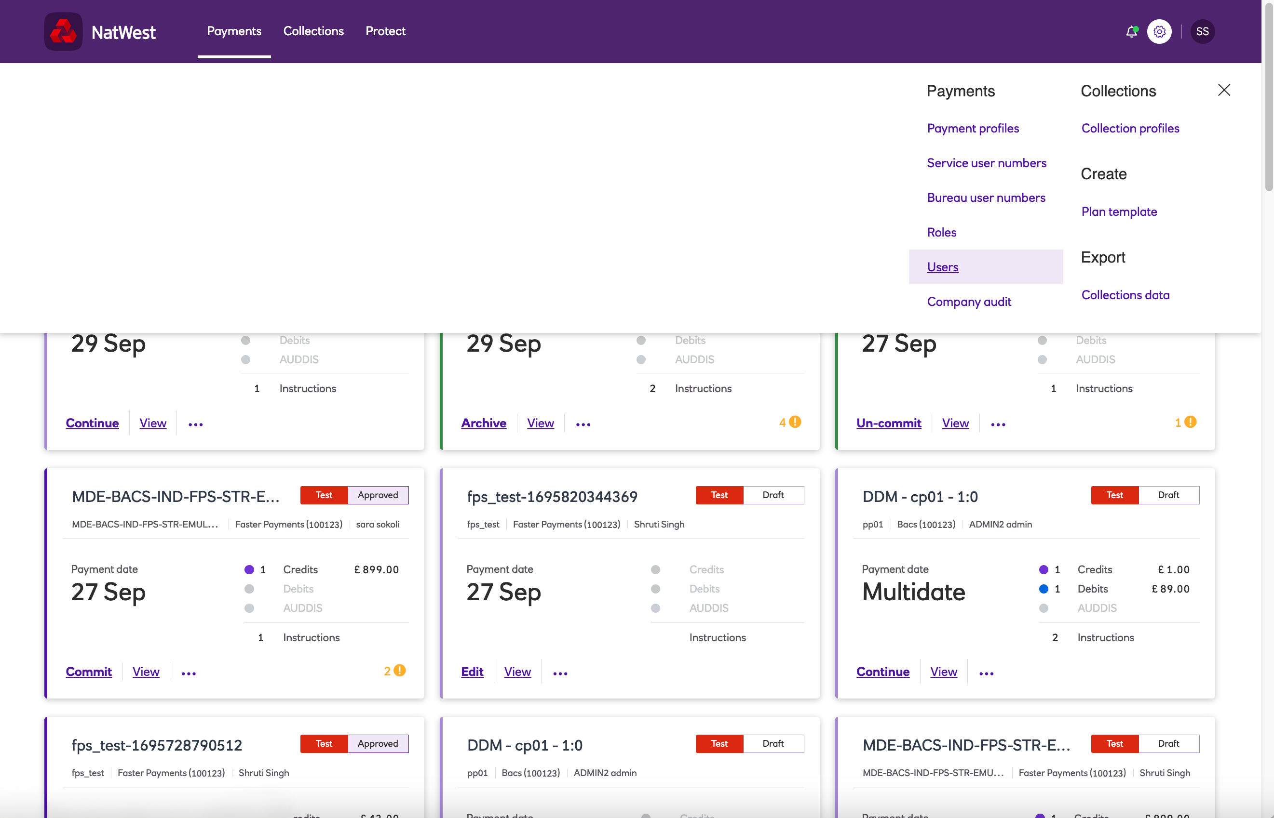Click the 2 warnings alert icon

pyautogui.click(x=400, y=670)
